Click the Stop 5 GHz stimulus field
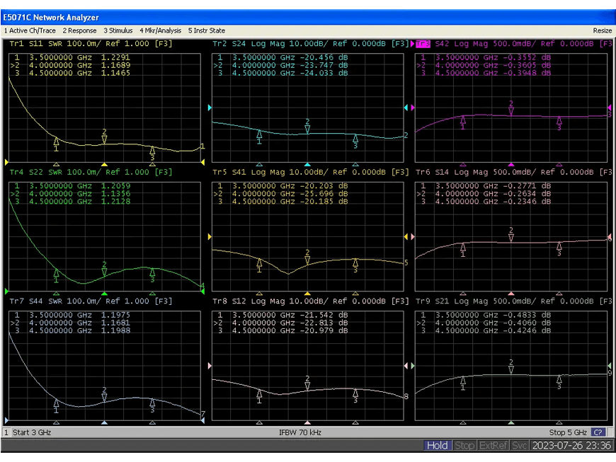Viewport: 616px width, 462px height. (x=567, y=432)
